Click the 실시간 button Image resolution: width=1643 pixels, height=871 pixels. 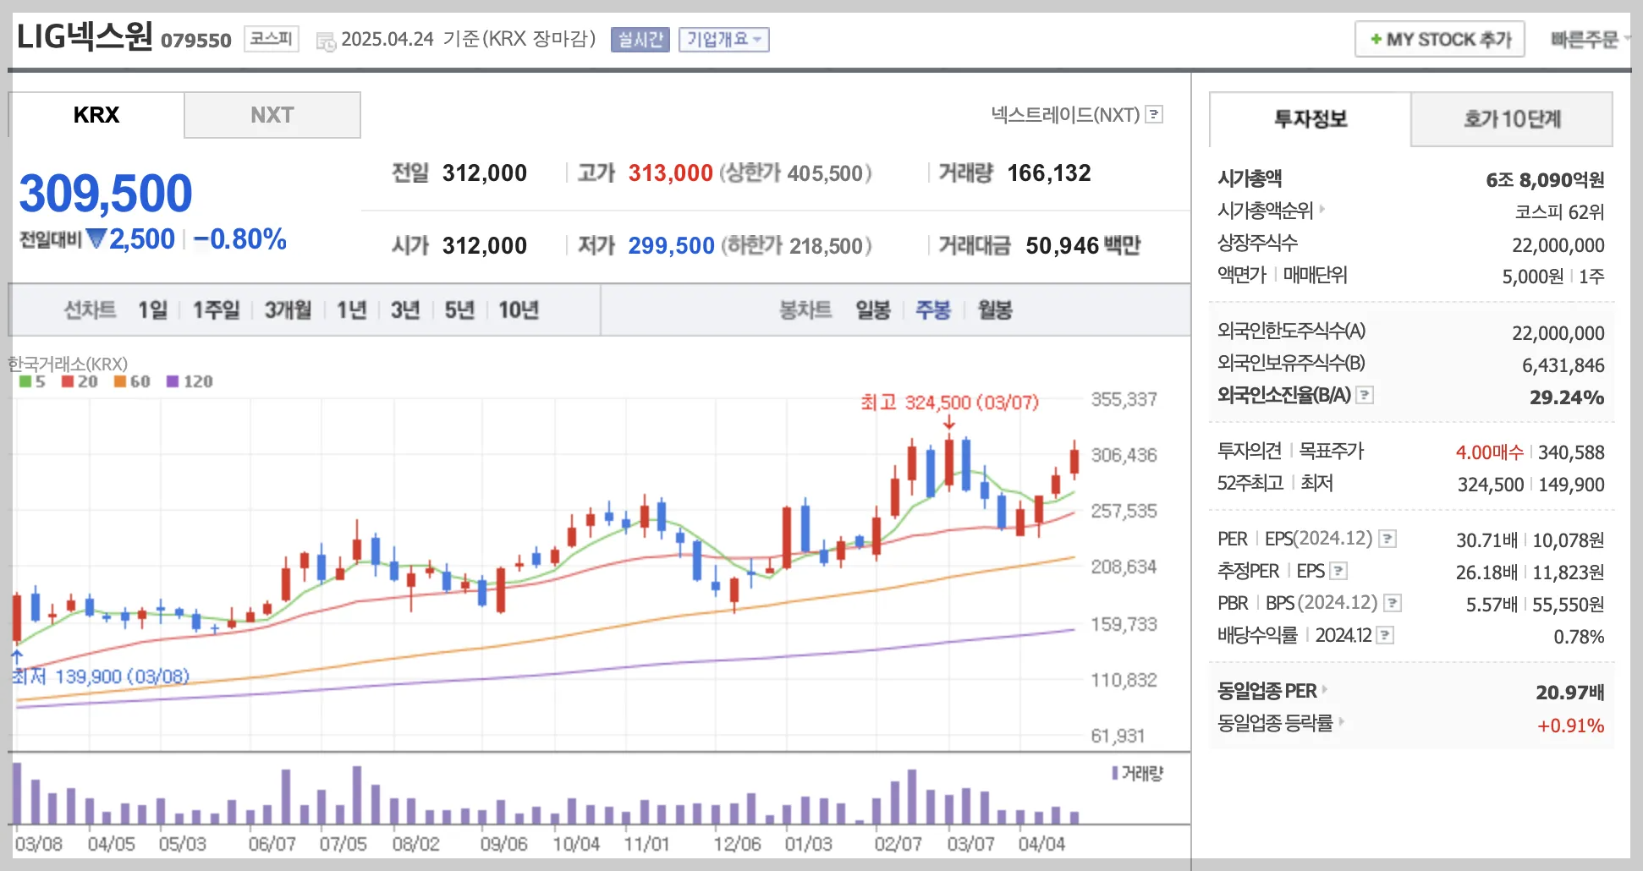pos(640,40)
